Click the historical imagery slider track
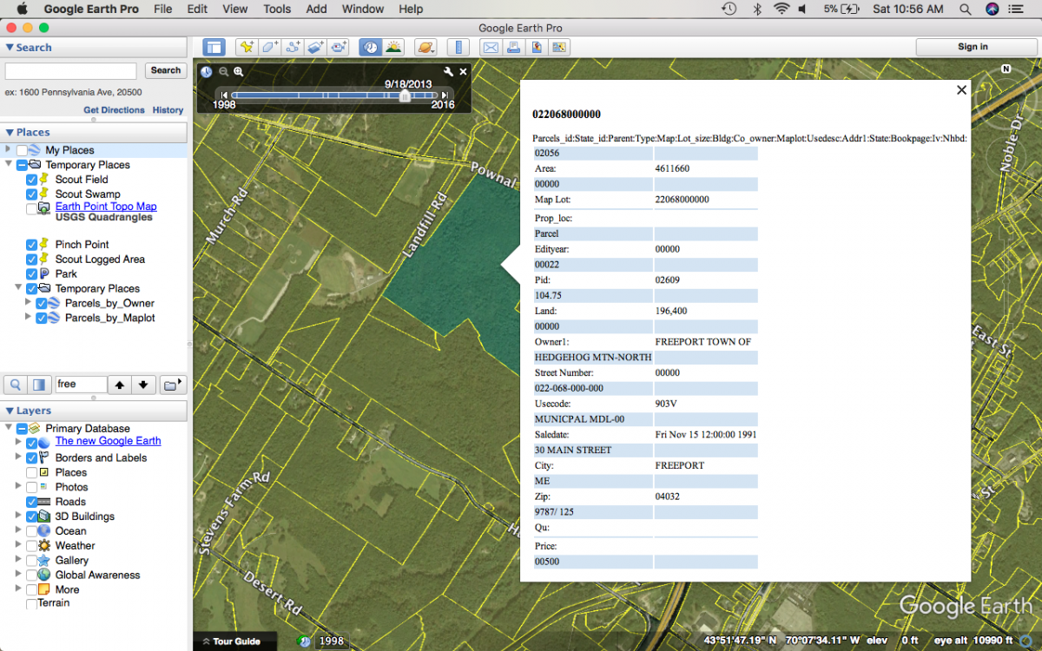This screenshot has width=1042, height=651. [x=334, y=95]
